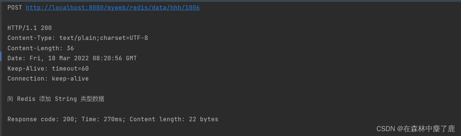Screen dimensions: 461x136
Task: Click the Redis String response body text
Action: 56,99
